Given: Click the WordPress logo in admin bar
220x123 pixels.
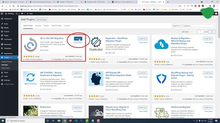Looking at the screenshot, I should coord(2,14).
